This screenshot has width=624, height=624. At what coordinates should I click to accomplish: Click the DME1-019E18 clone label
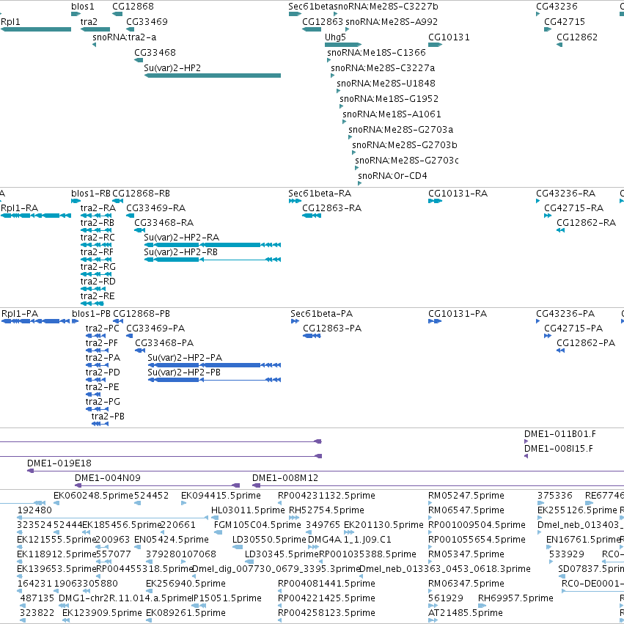click(59, 463)
